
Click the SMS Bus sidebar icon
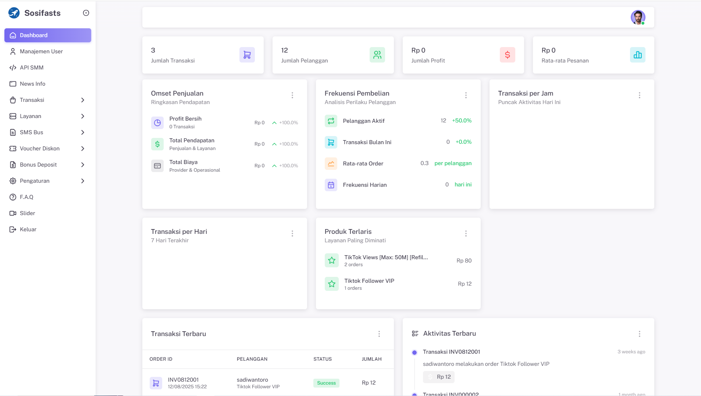tap(13, 132)
